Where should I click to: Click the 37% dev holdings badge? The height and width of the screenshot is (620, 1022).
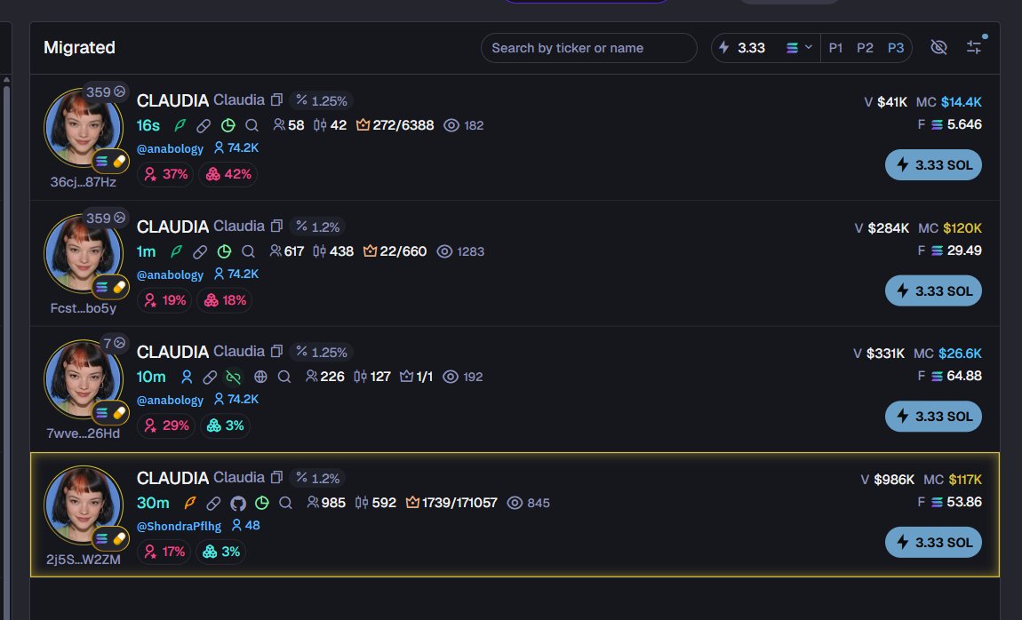coord(165,174)
